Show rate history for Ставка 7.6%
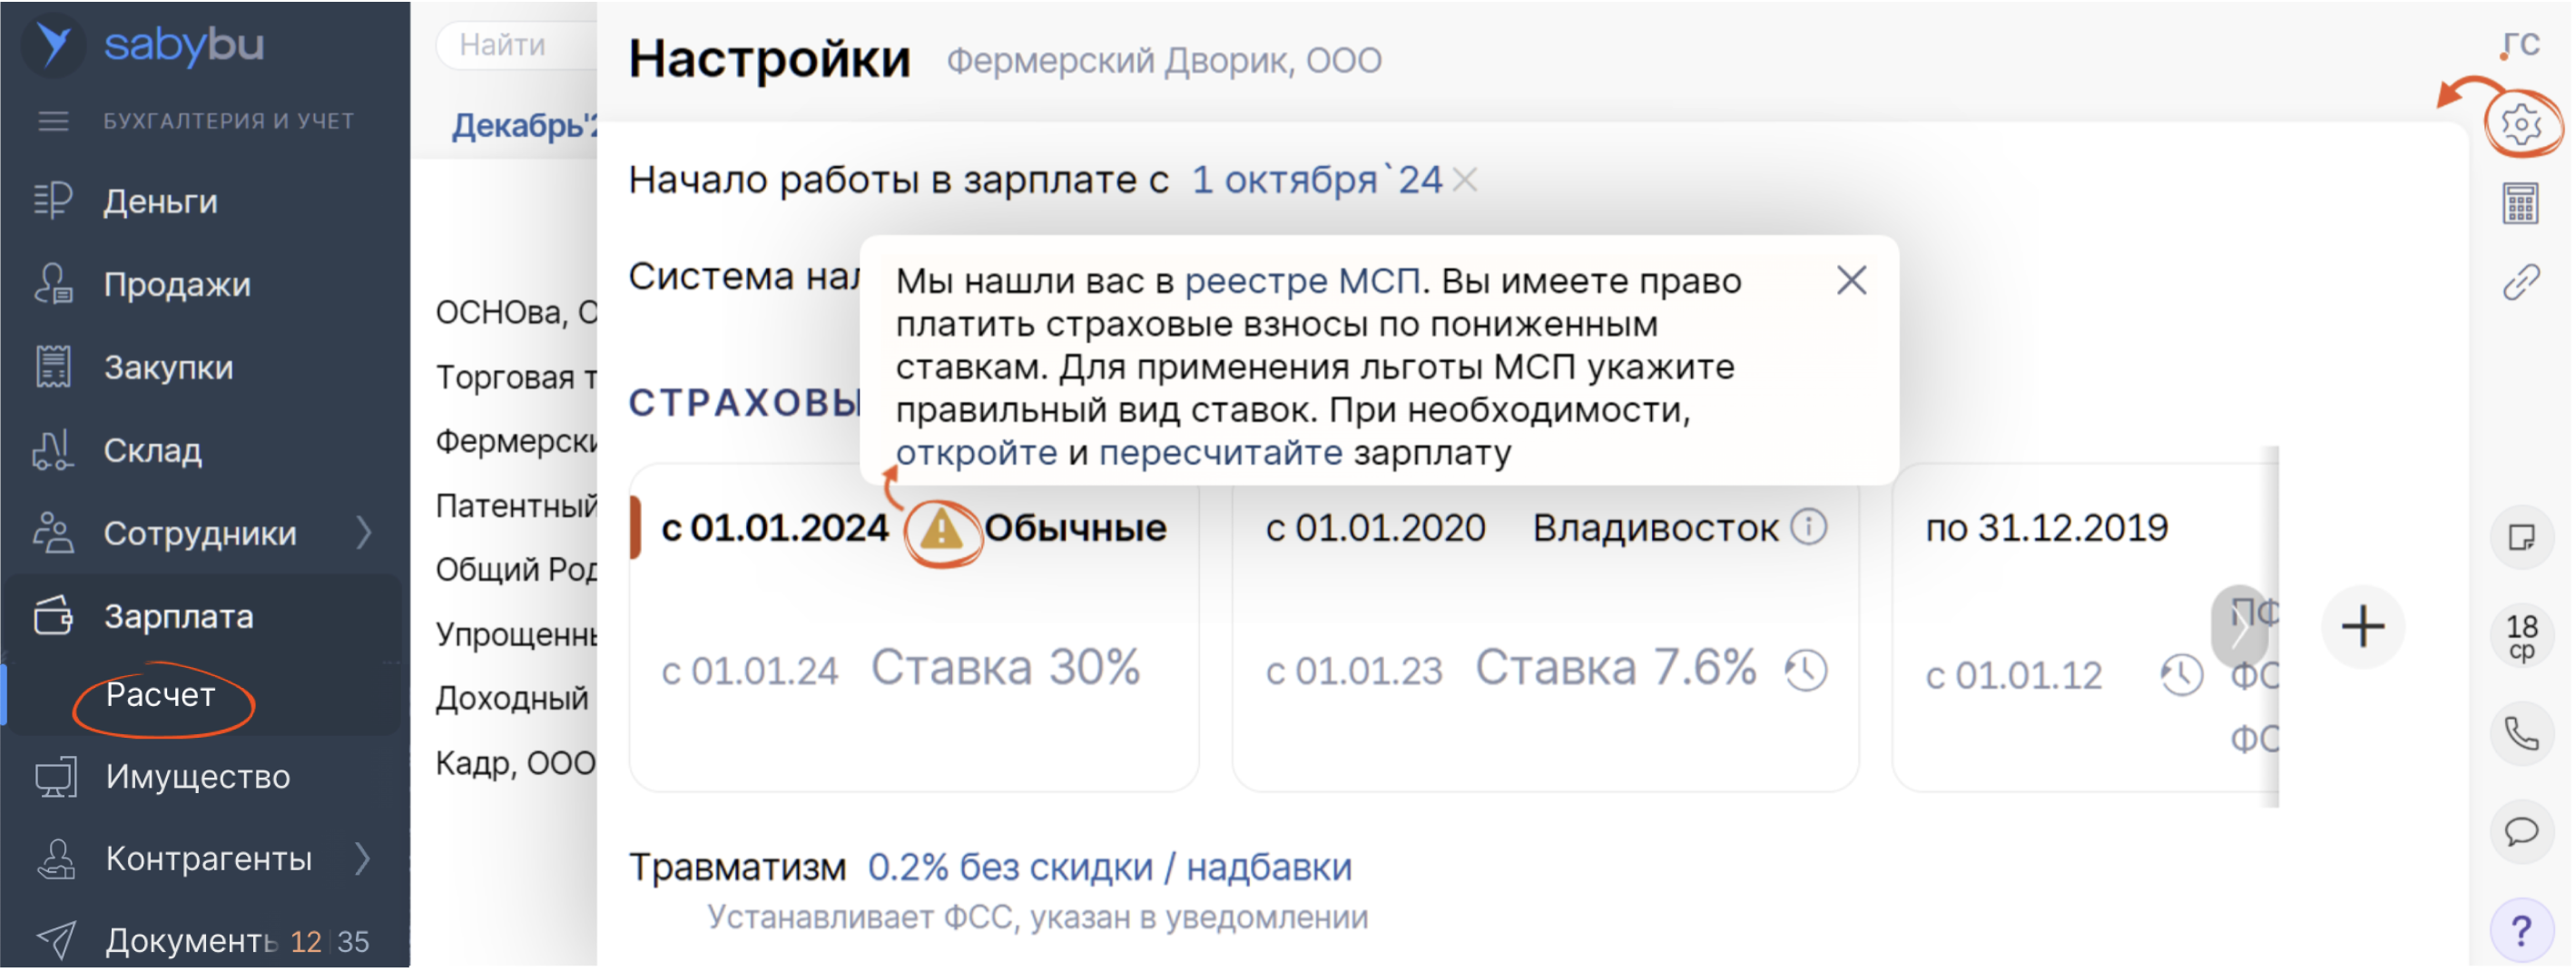 coord(1806,670)
